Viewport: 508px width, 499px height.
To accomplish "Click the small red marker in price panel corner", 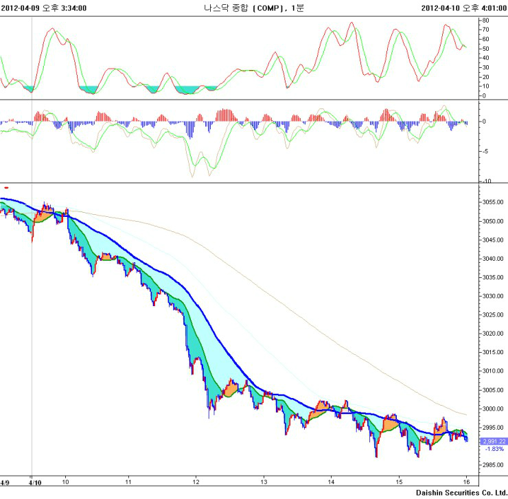I will coord(6,187).
